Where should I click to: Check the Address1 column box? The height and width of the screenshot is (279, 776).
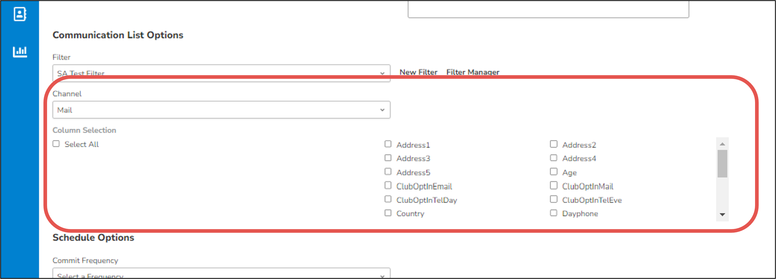click(x=388, y=144)
